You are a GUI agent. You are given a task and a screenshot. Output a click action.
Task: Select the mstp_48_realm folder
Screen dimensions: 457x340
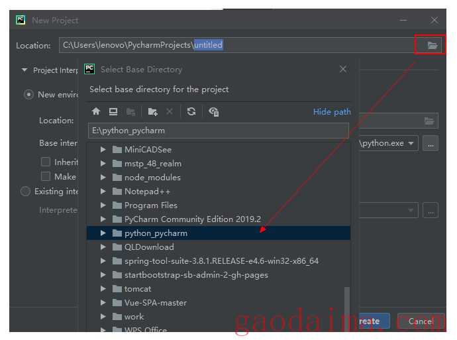click(153, 164)
